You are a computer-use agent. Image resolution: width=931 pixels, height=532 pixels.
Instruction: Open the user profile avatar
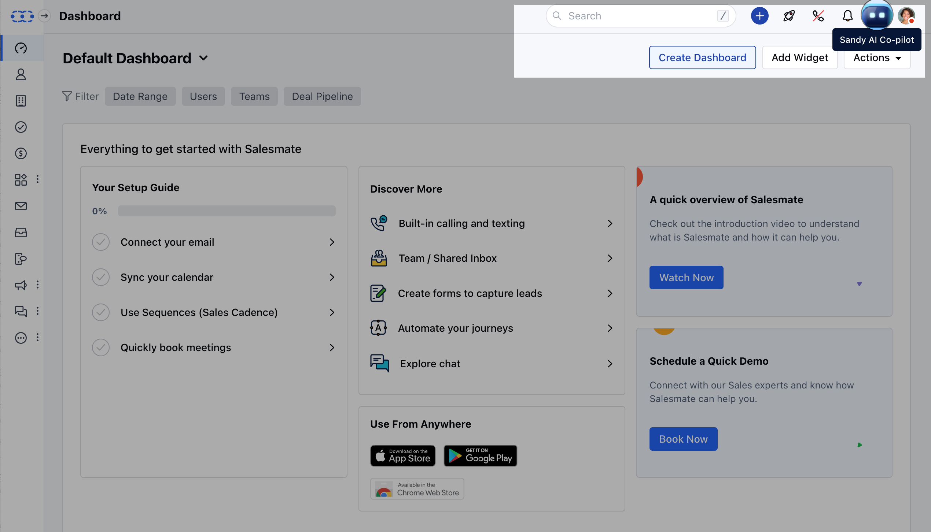(x=906, y=16)
